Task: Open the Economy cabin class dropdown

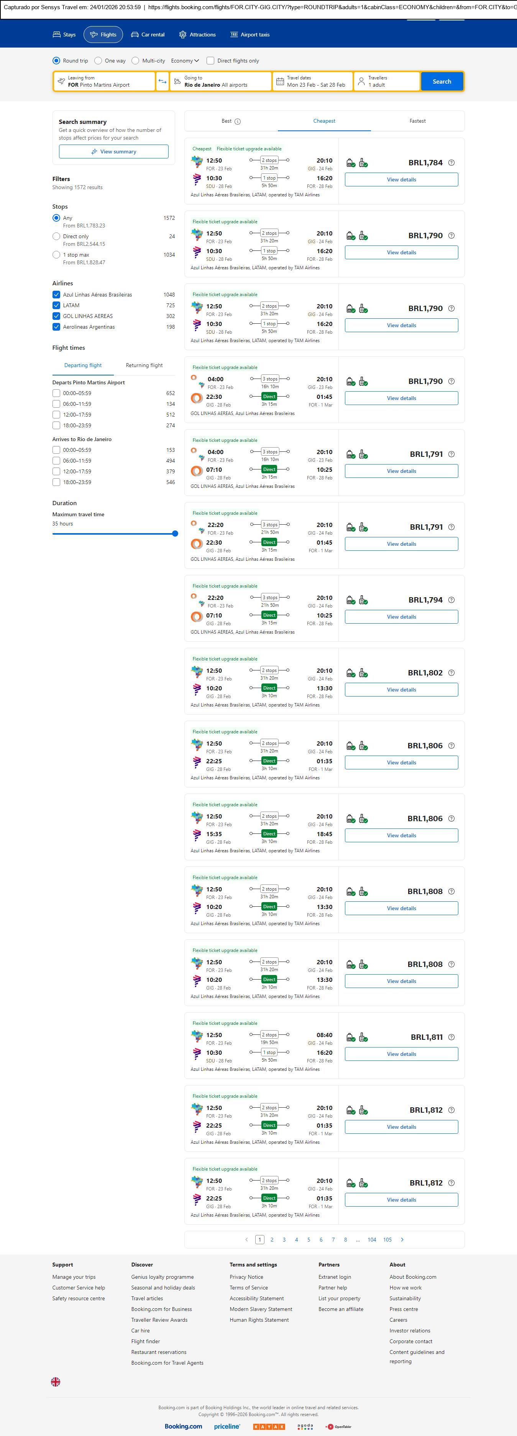Action: (185, 61)
